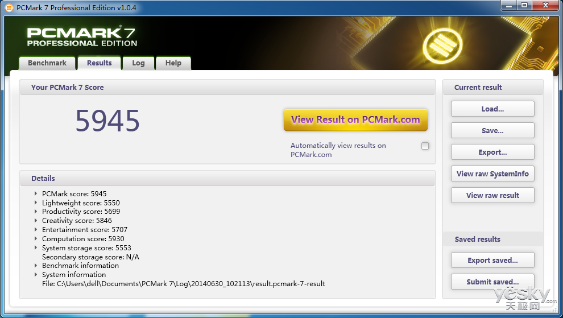Screen dimensions: 563x318
Task: Expand the PCMark score: 5945 row
Action: (36, 193)
